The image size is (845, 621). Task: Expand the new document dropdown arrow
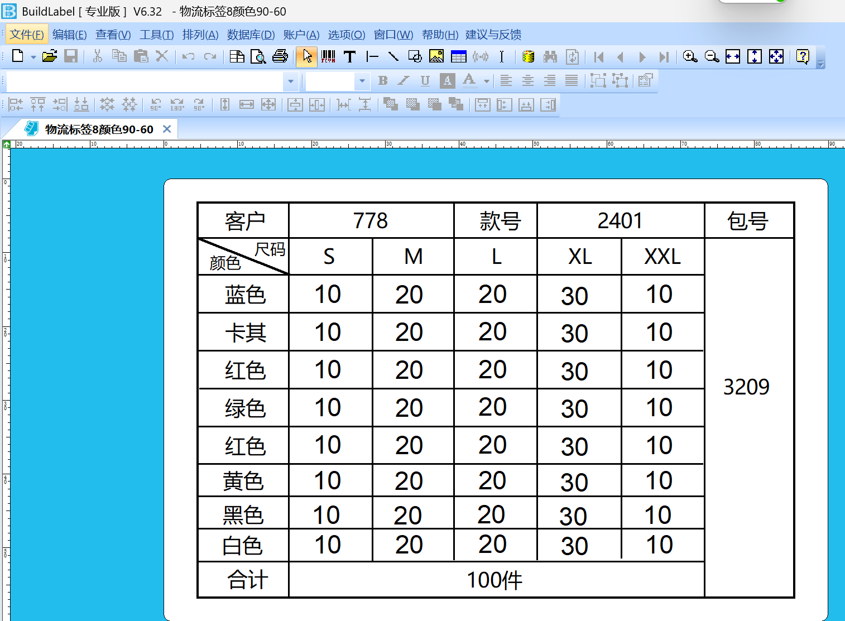[x=33, y=57]
